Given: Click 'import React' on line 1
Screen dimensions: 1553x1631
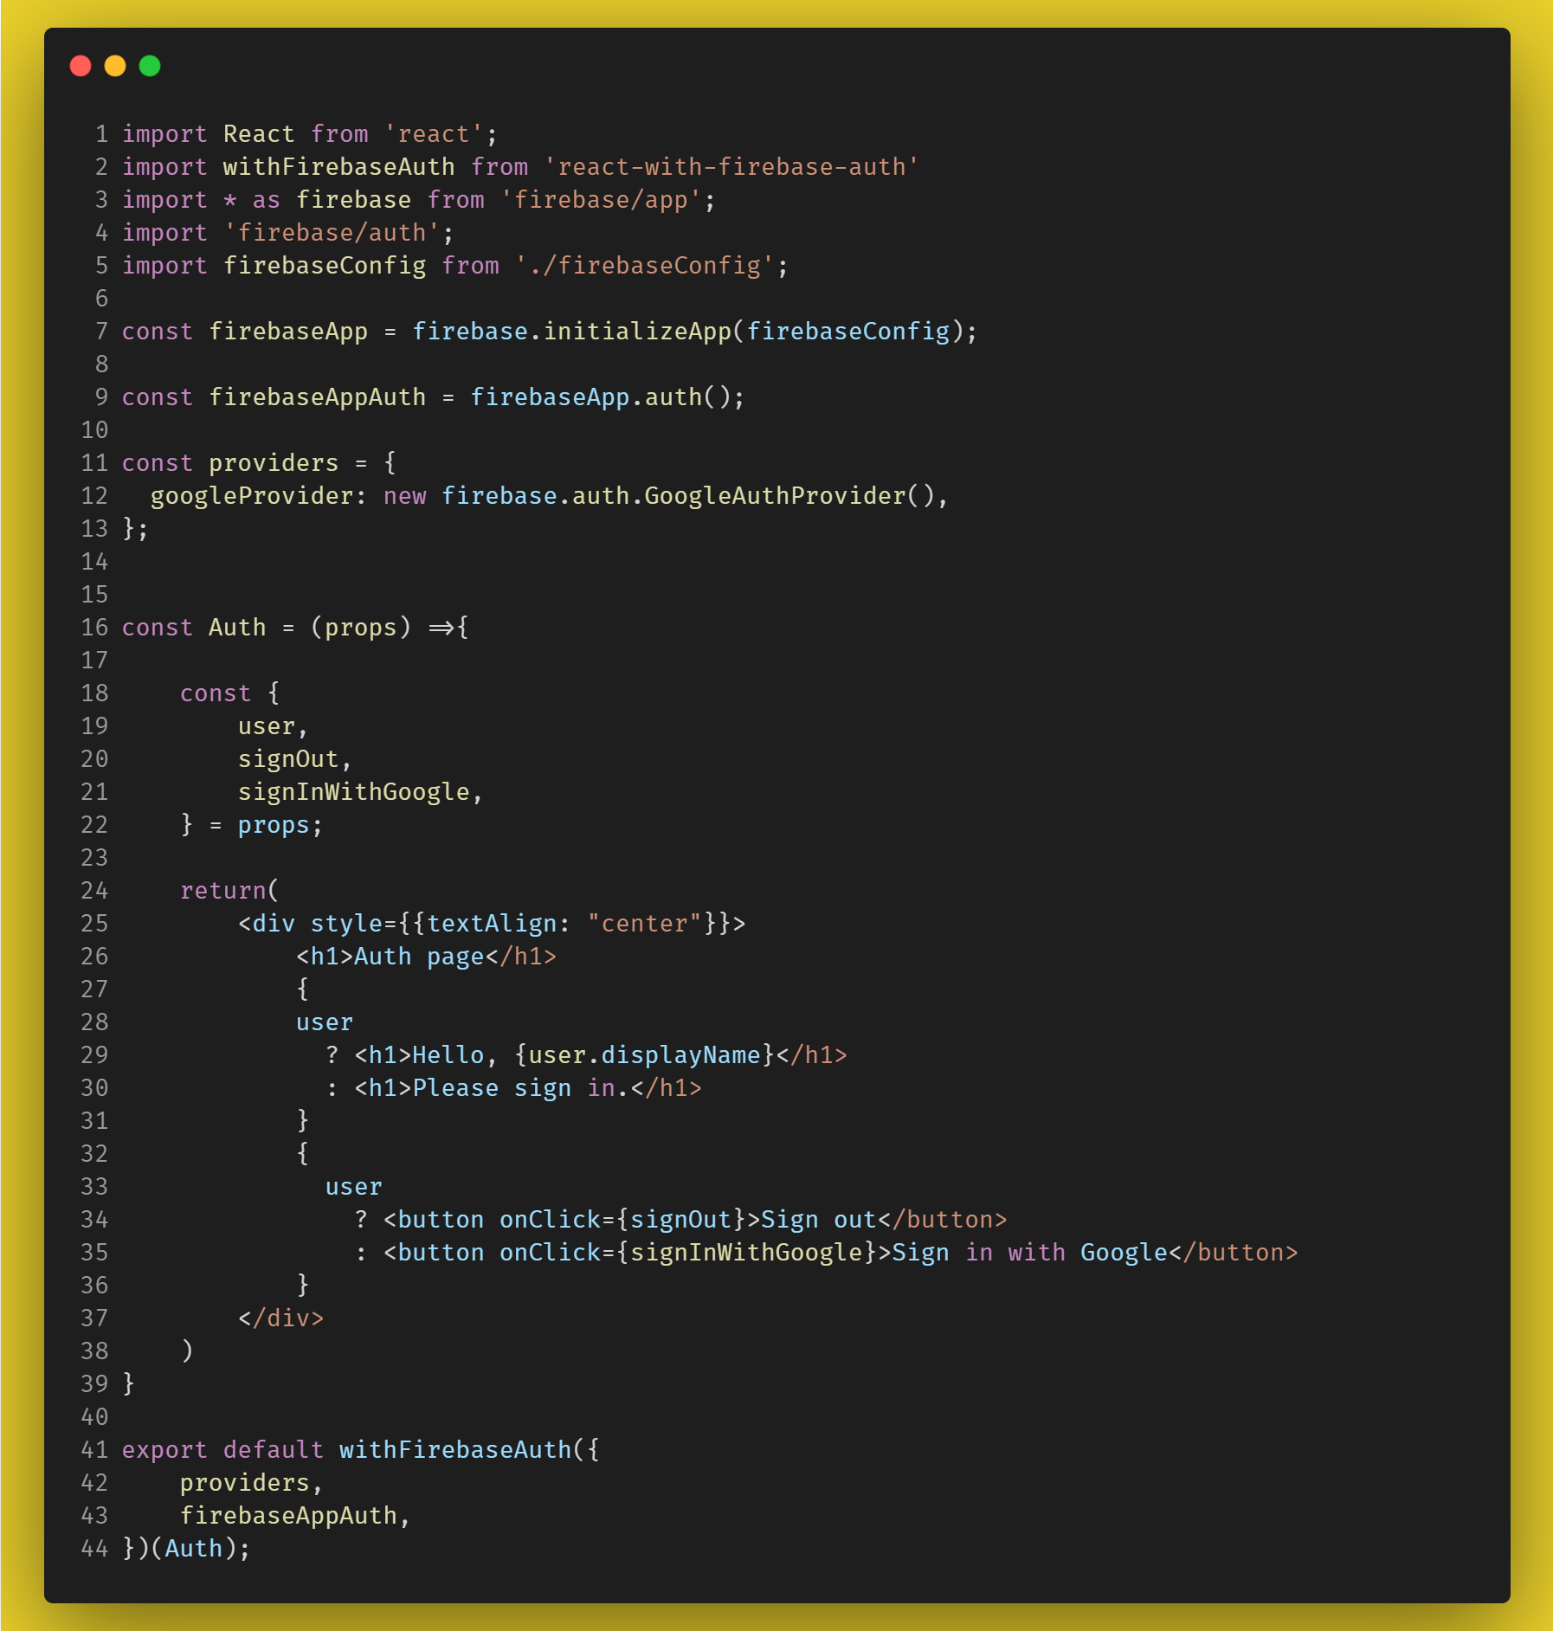Looking at the screenshot, I should click(x=208, y=133).
